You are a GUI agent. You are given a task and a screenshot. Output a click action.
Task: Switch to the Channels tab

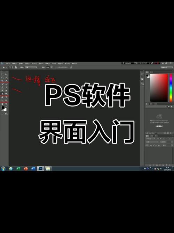(152, 136)
